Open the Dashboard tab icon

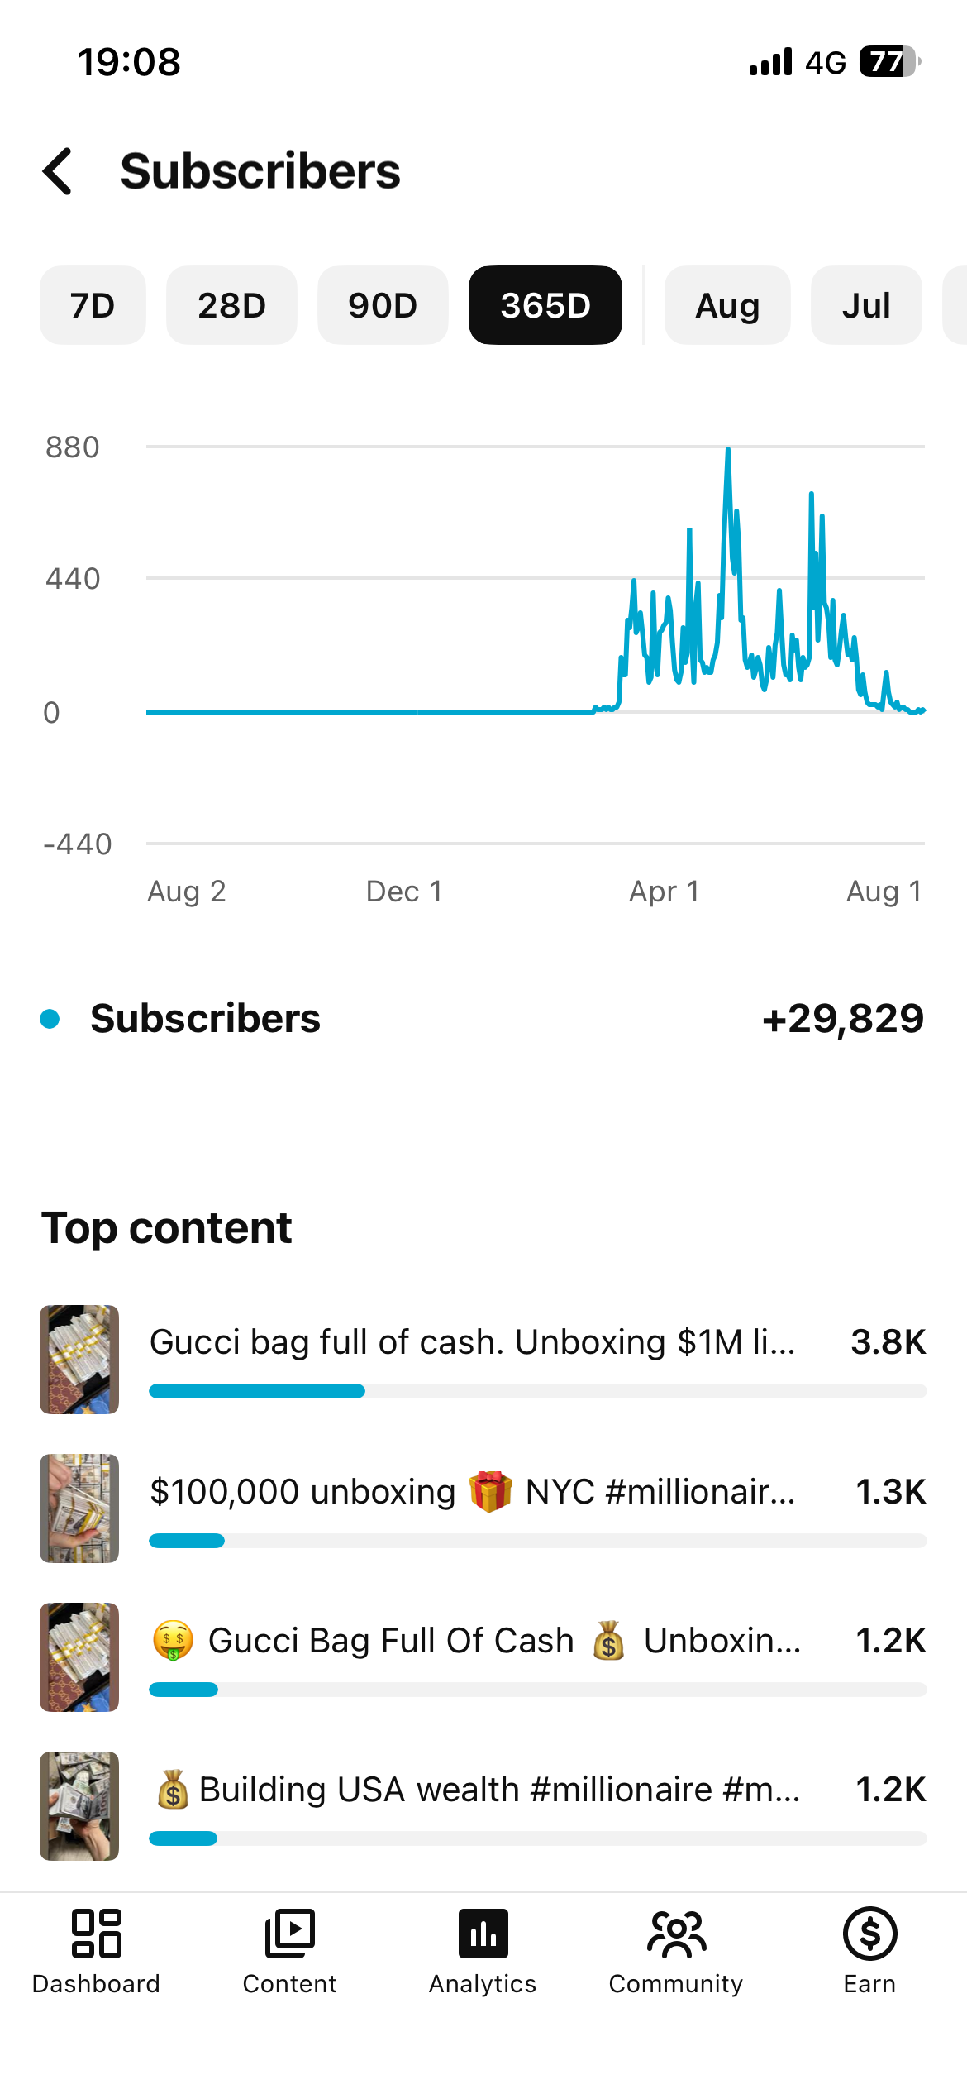(x=97, y=1934)
